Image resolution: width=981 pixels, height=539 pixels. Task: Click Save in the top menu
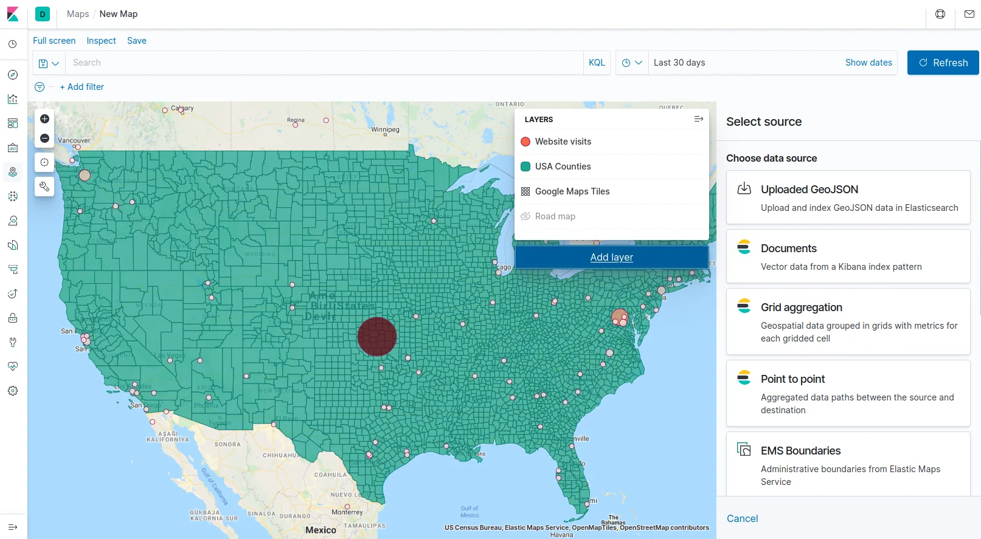[x=136, y=41]
